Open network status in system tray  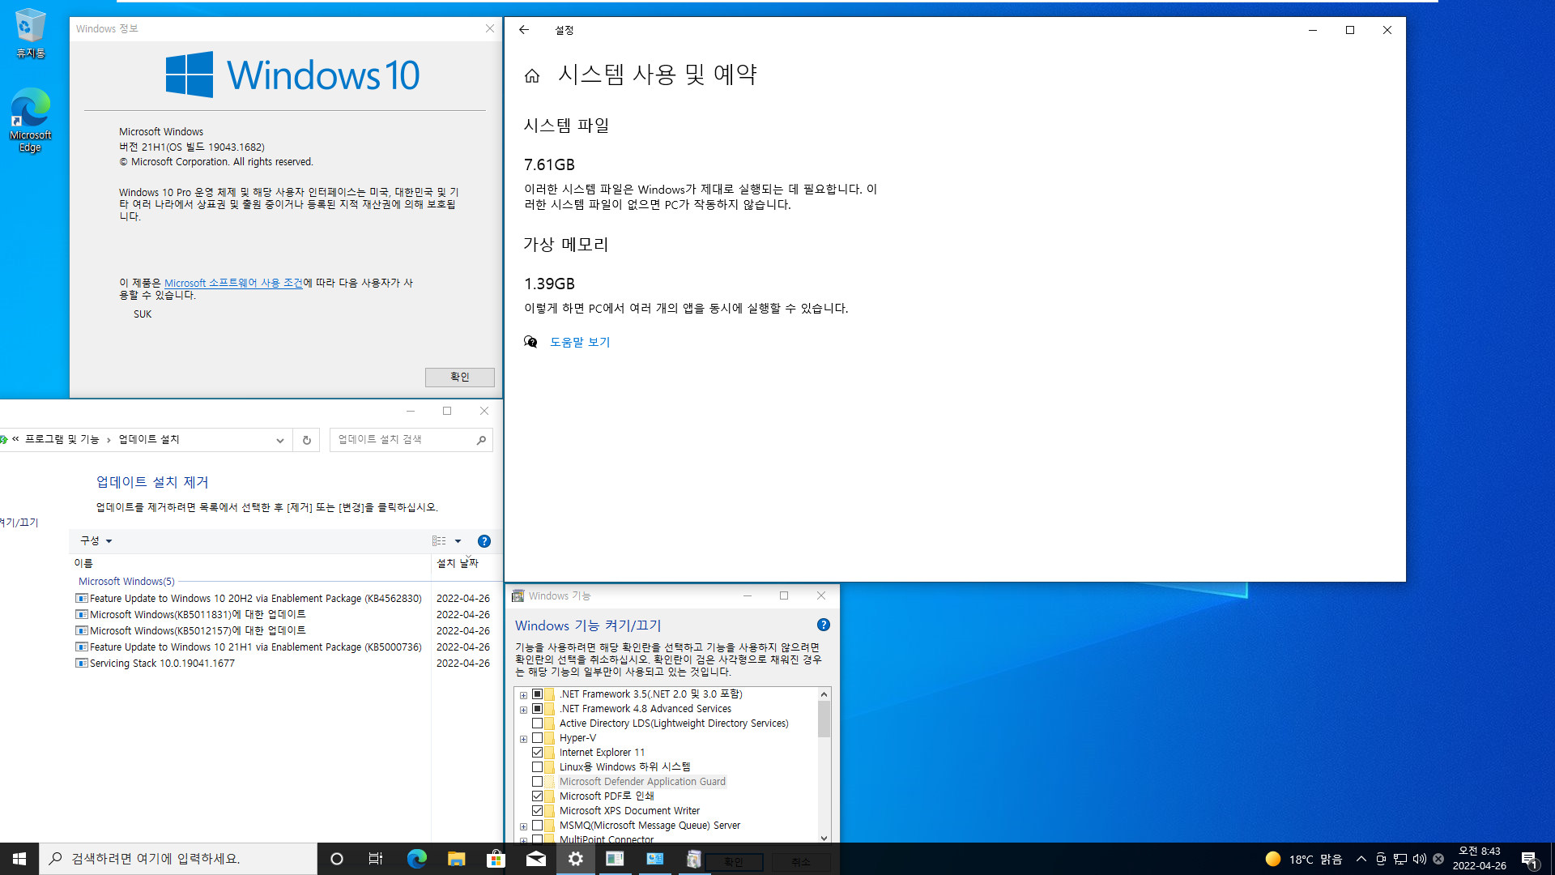click(1400, 859)
